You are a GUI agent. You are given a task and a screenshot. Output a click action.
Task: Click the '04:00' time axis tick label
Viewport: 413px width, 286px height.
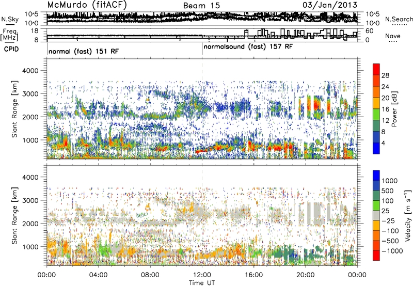[98, 275]
